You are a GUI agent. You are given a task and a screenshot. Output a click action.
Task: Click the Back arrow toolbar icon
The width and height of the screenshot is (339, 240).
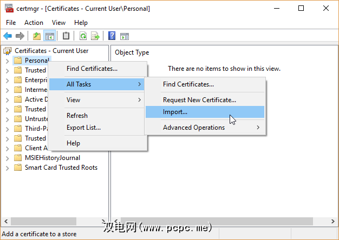point(8,36)
